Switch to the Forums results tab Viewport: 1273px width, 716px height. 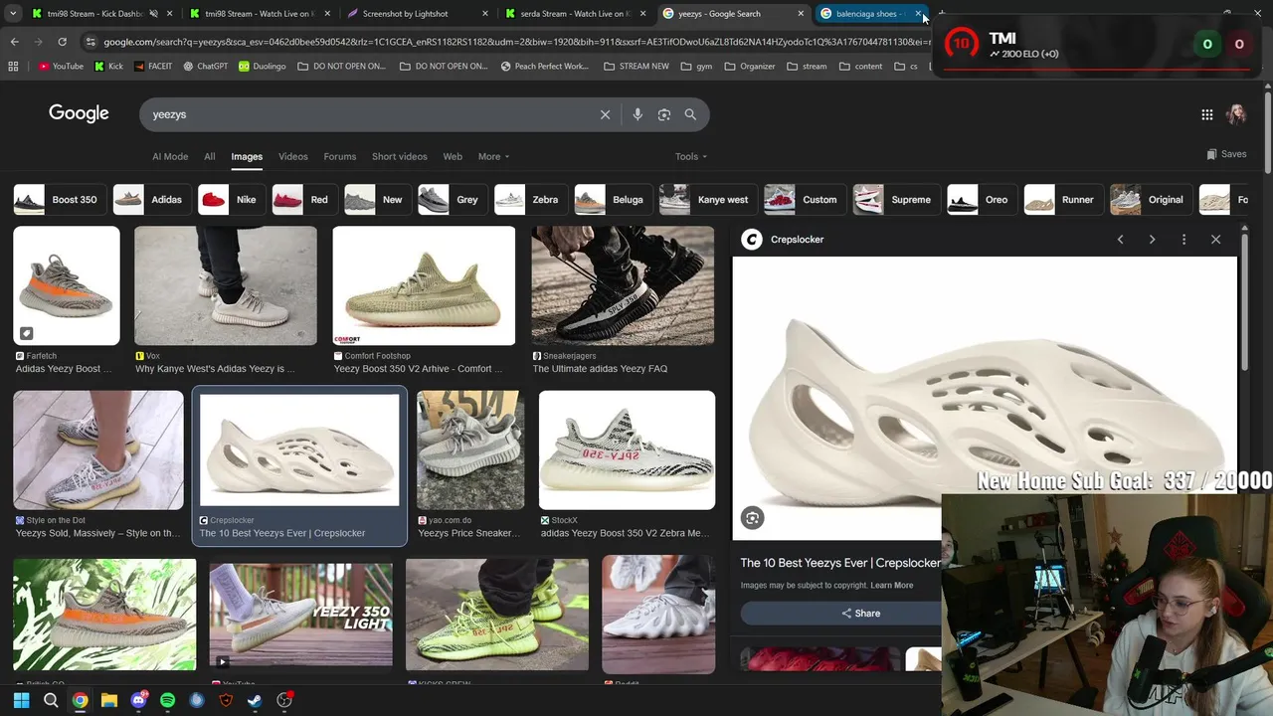(340, 156)
